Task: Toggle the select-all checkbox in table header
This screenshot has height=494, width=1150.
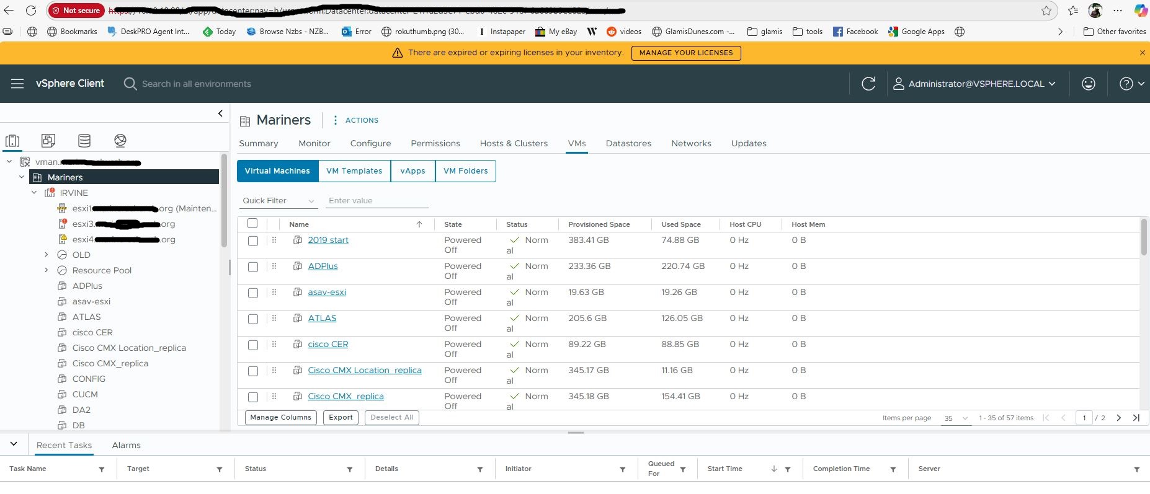Action: pos(252,224)
